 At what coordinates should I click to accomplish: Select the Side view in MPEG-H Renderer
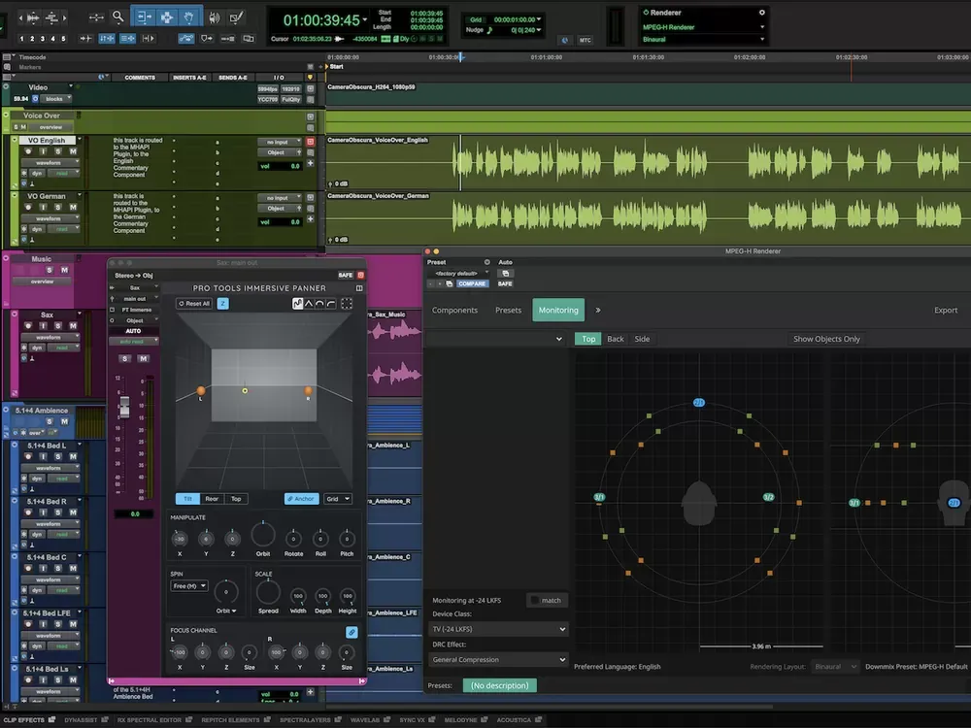[x=642, y=339]
